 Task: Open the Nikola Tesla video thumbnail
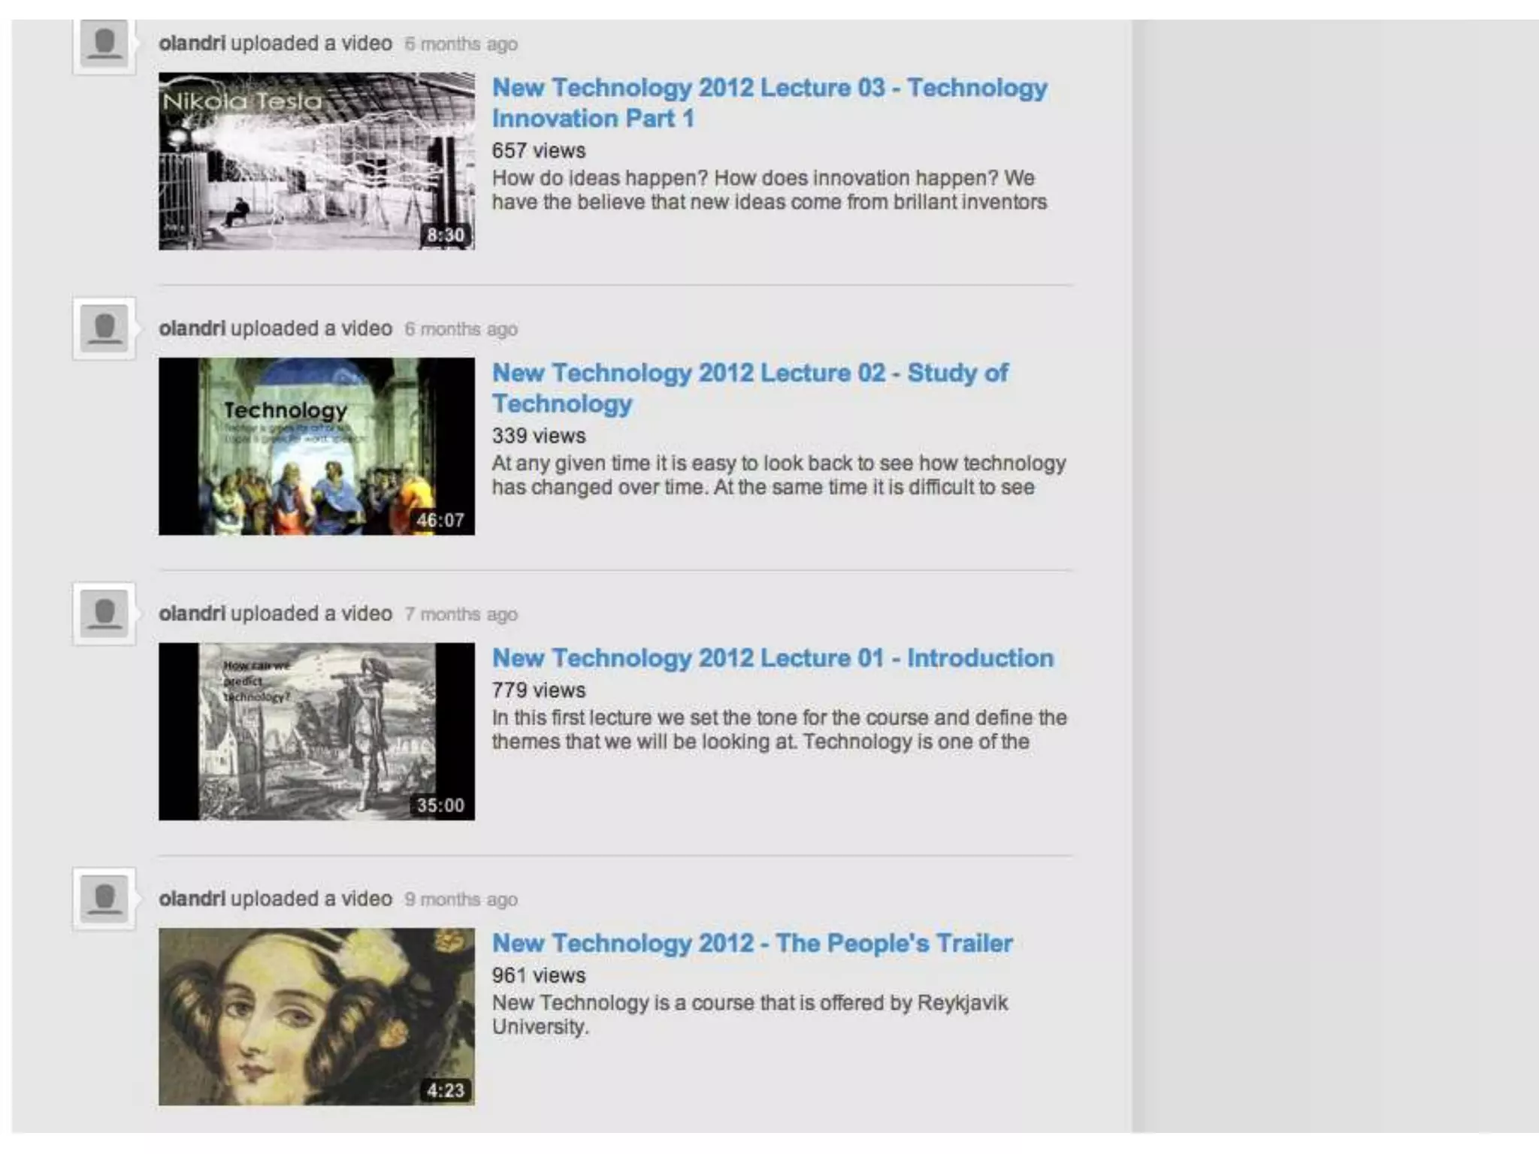point(316,161)
